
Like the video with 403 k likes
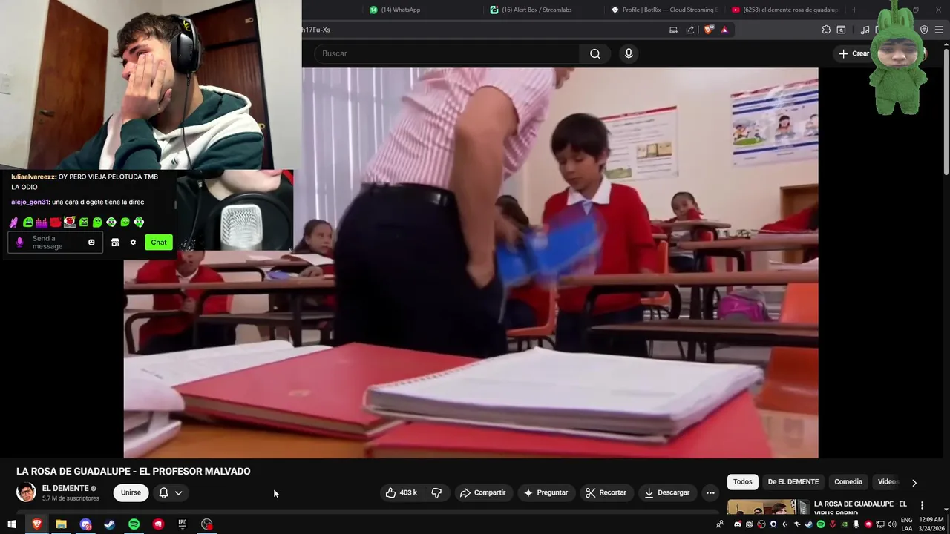(x=401, y=492)
